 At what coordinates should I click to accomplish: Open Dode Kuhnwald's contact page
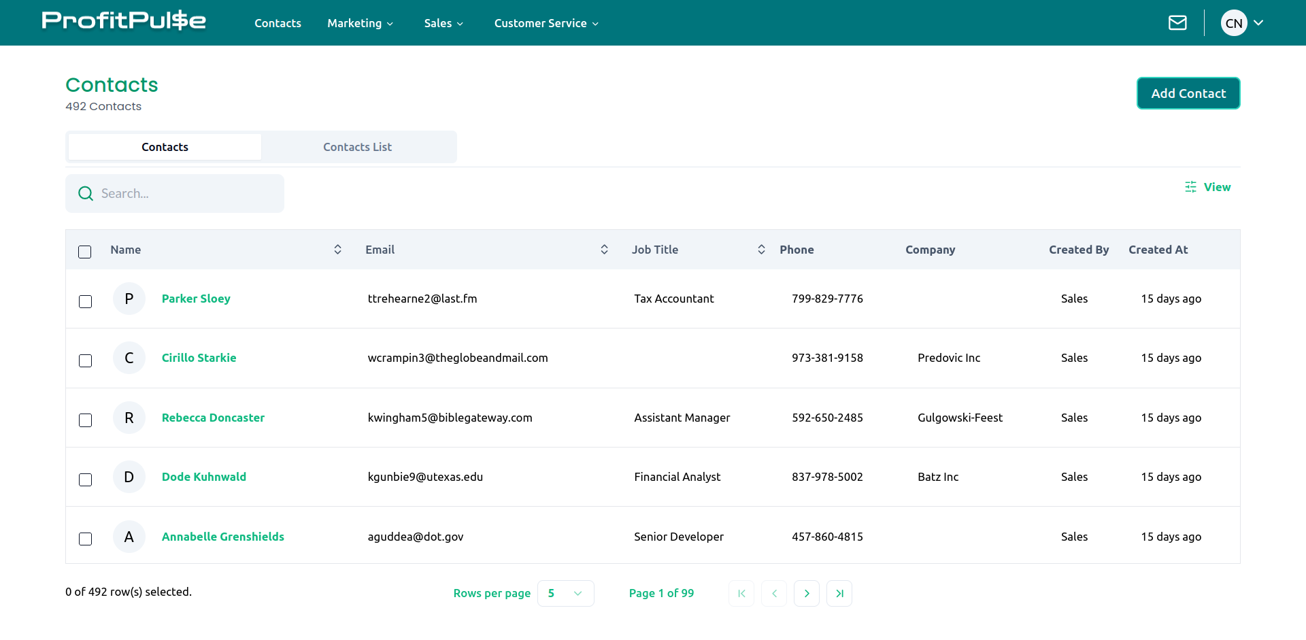pyautogui.click(x=204, y=477)
